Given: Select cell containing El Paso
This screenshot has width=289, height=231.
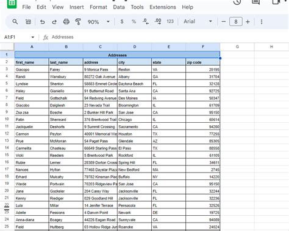Looking at the screenshot, I should 134,148.
